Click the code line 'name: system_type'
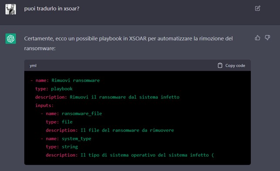 click(x=66, y=139)
